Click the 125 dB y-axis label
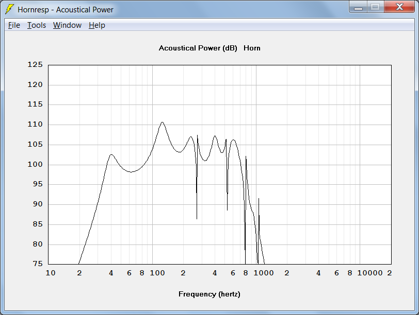Image resolution: width=419 pixels, height=315 pixels. pyautogui.click(x=35, y=64)
